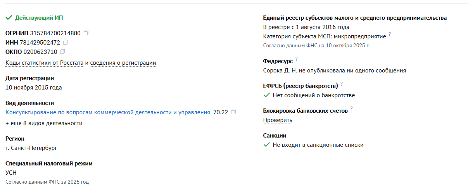Copy activity code 70.22 icon
This screenshot has width=468, height=191.
tap(233, 112)
